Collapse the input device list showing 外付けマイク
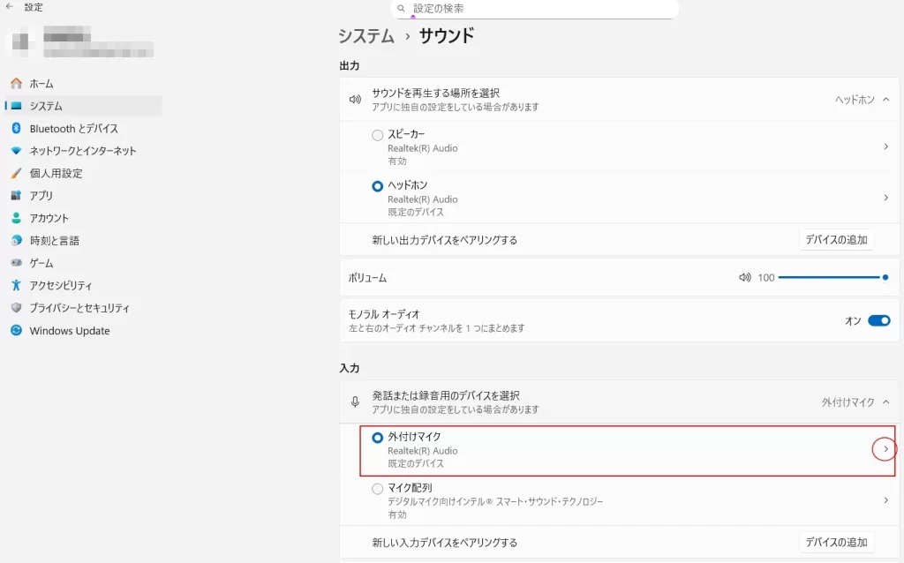The image size is (904, 563). [x=886, y=402]
